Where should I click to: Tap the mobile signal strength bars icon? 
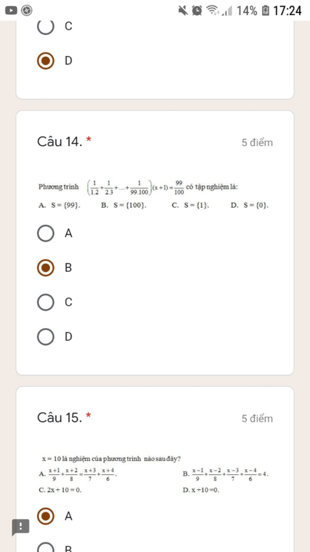pos(227,11)
